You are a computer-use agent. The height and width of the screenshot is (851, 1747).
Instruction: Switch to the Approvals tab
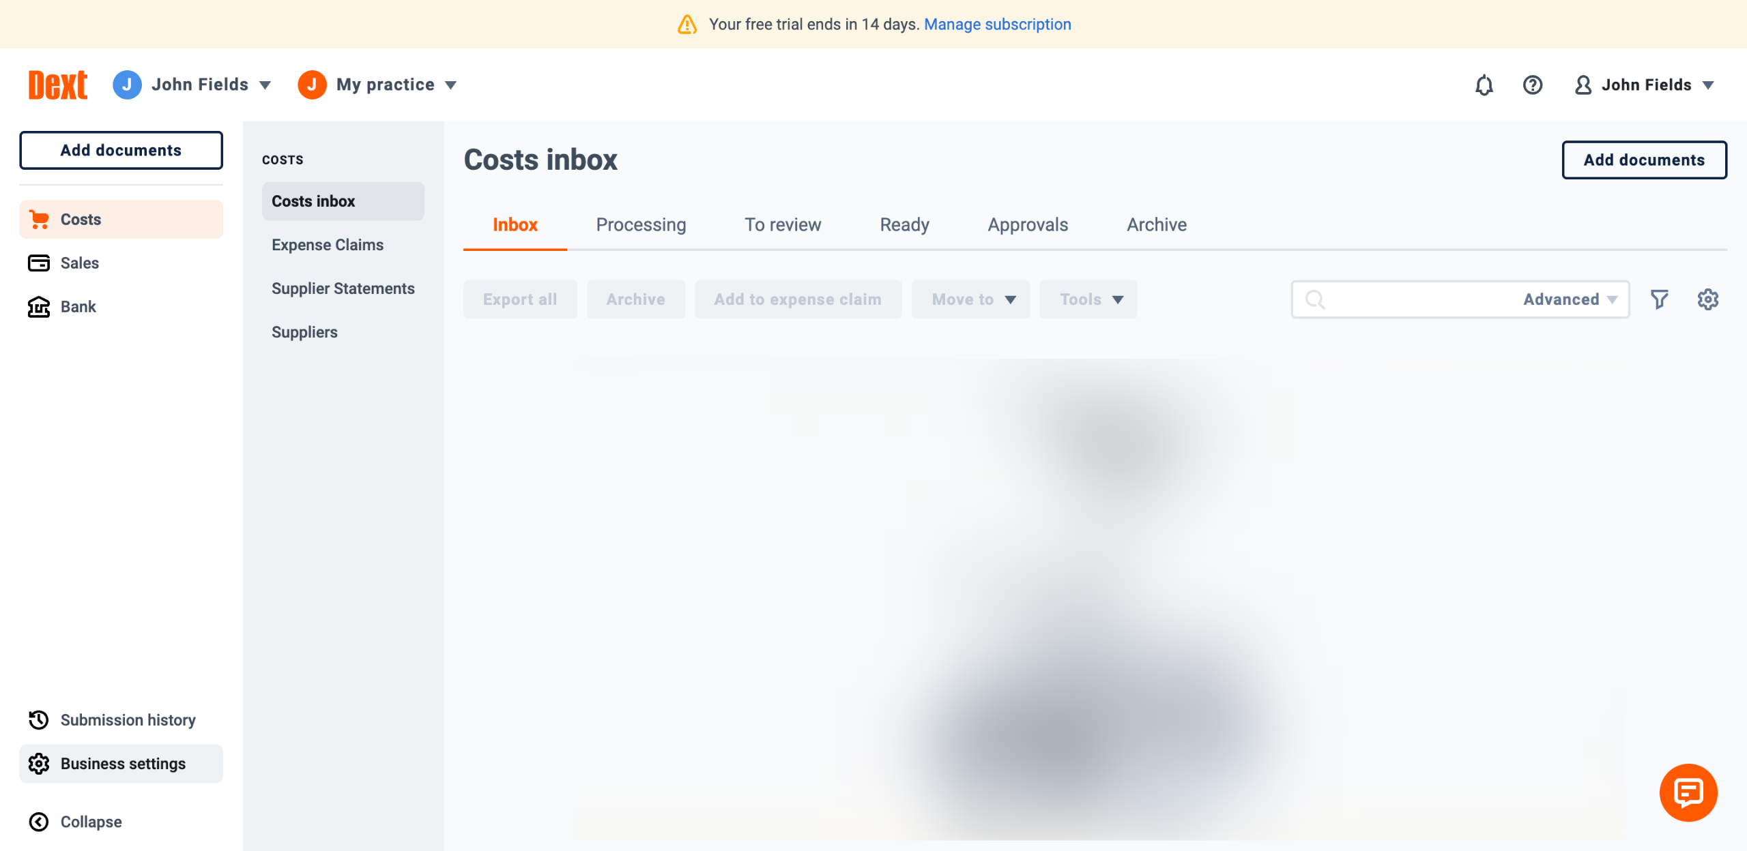(x=1028, y=225)
